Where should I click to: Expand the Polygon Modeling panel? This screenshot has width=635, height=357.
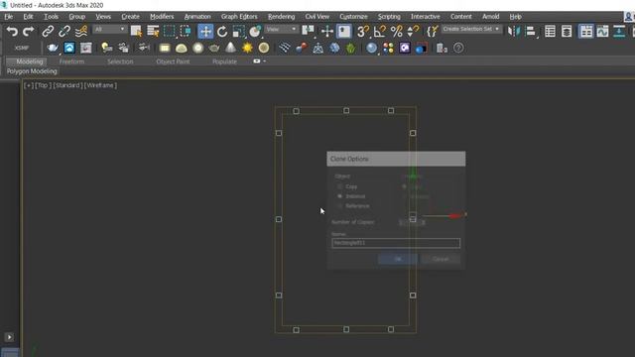pos(32,71)
